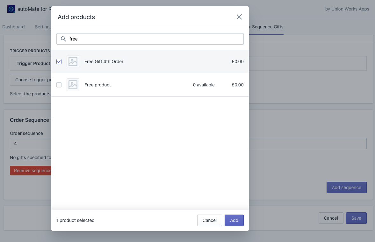Click the autoMate app logo icon
The width and height of the screenshot is (375, 242).
[x=11, y=9]
